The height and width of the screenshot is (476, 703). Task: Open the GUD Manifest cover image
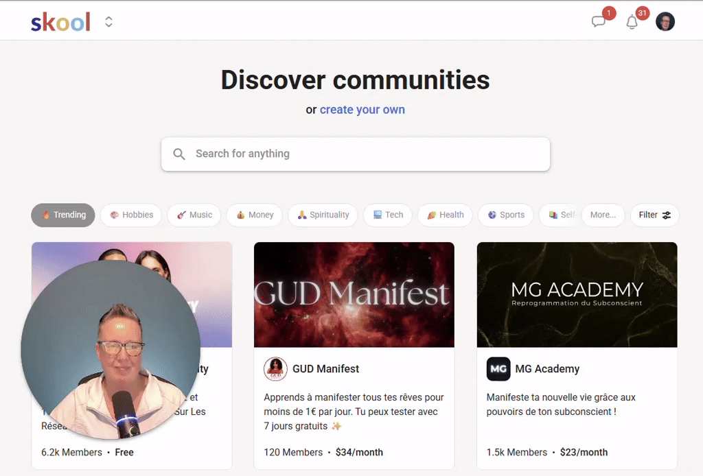[354, 295]
